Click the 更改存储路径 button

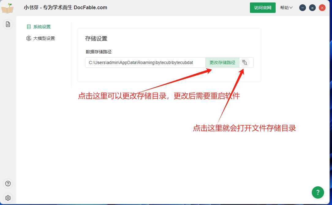click(222, 63)
